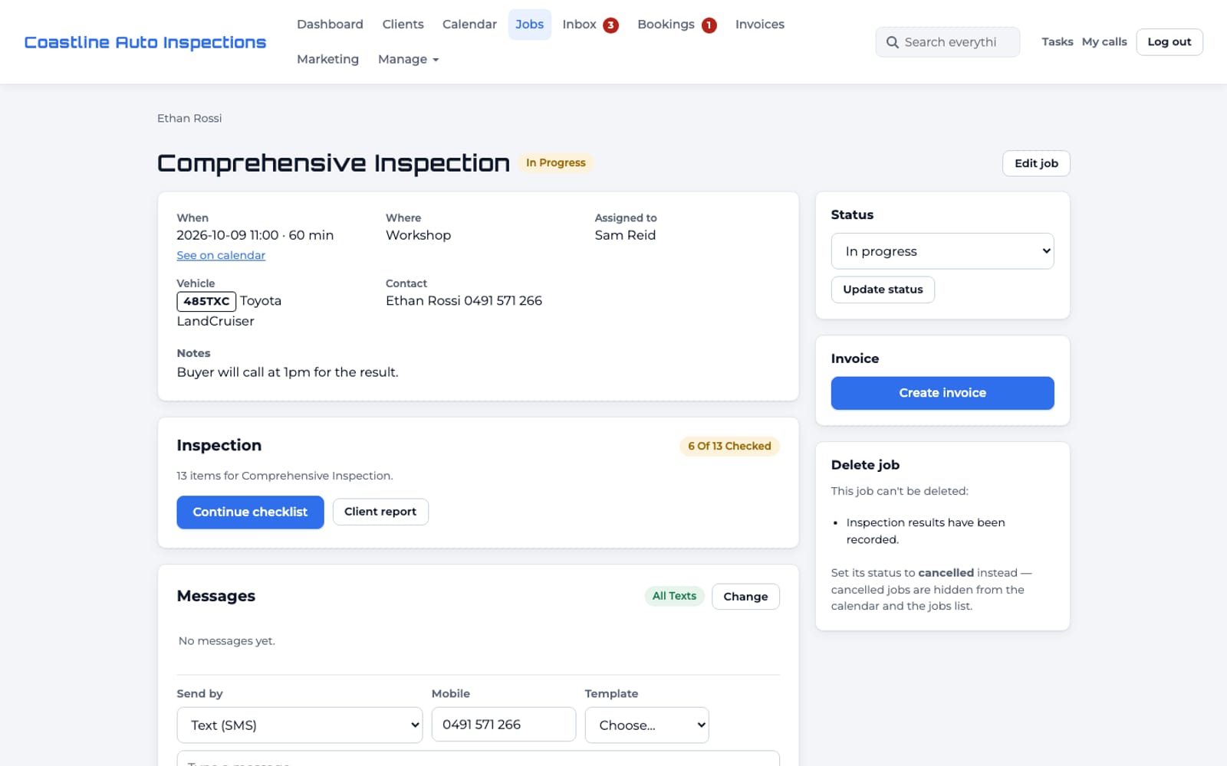Log out of the account

pos(1169,42)
